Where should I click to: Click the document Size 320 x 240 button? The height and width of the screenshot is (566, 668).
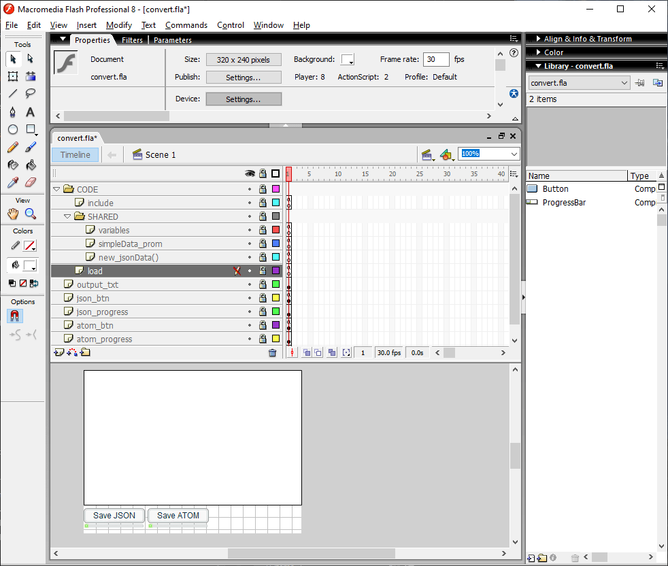tap(244, 60)
